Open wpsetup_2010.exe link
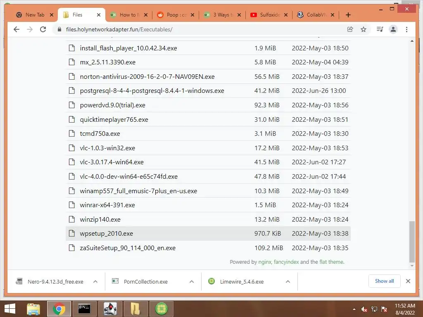This screenshot has height=317, width=423. point(106,234)
